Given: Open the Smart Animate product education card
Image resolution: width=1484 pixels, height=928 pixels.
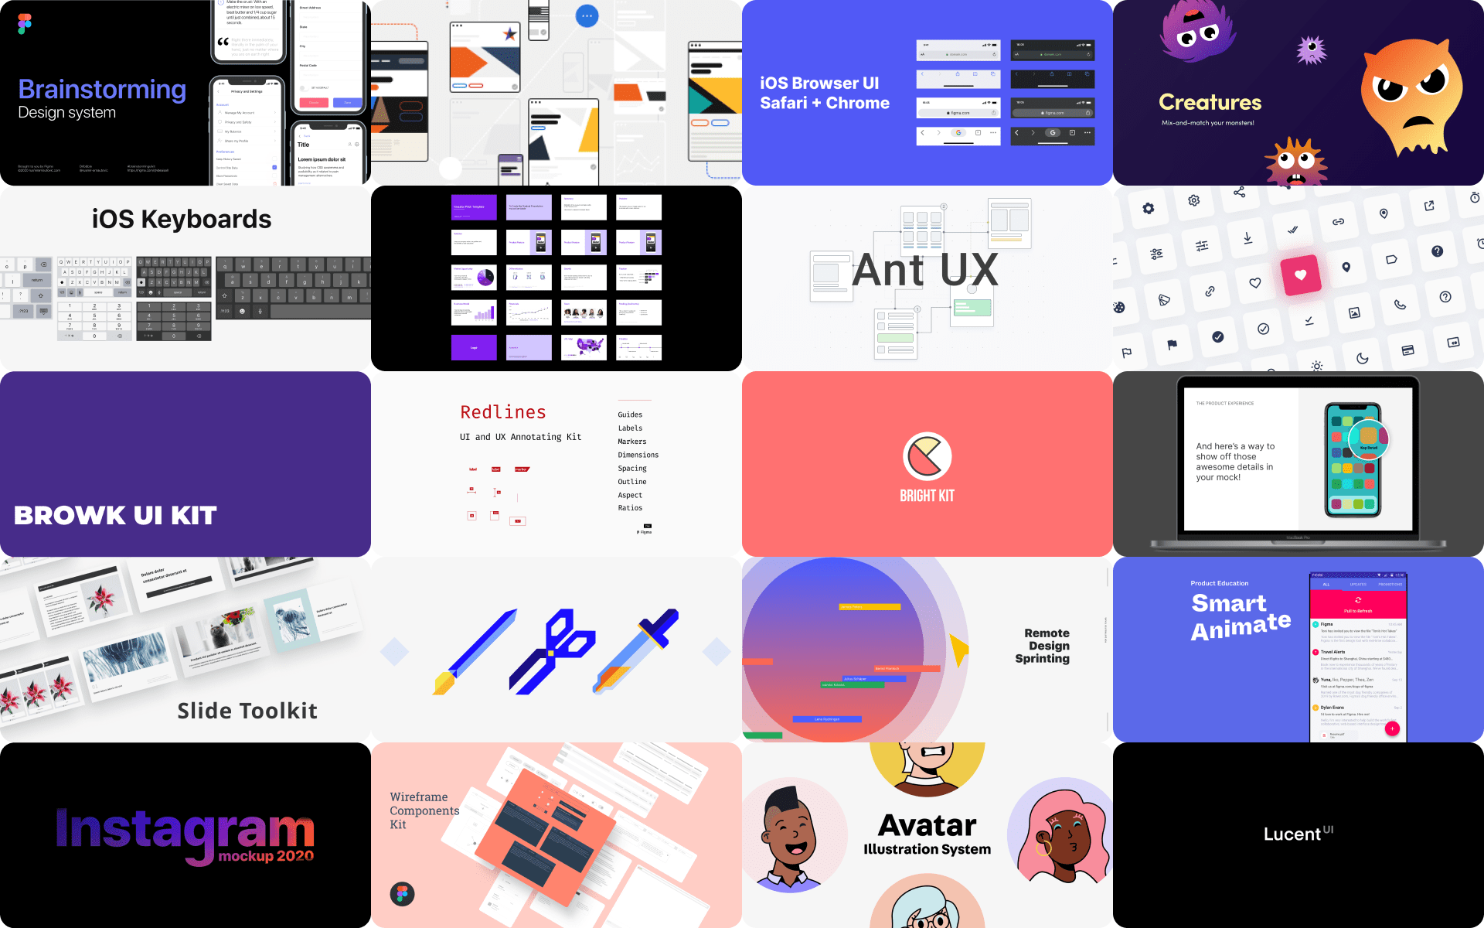Looking at the screenshot, I should pos(1298,649).
